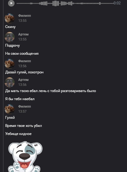Select the message 'Гуляй'
The width and height of the screenshot is (127, 172).
(x=10, y=118)
